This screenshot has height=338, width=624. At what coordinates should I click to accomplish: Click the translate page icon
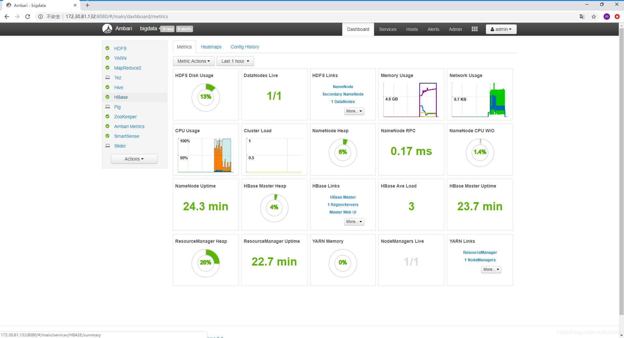coord(582,17)
